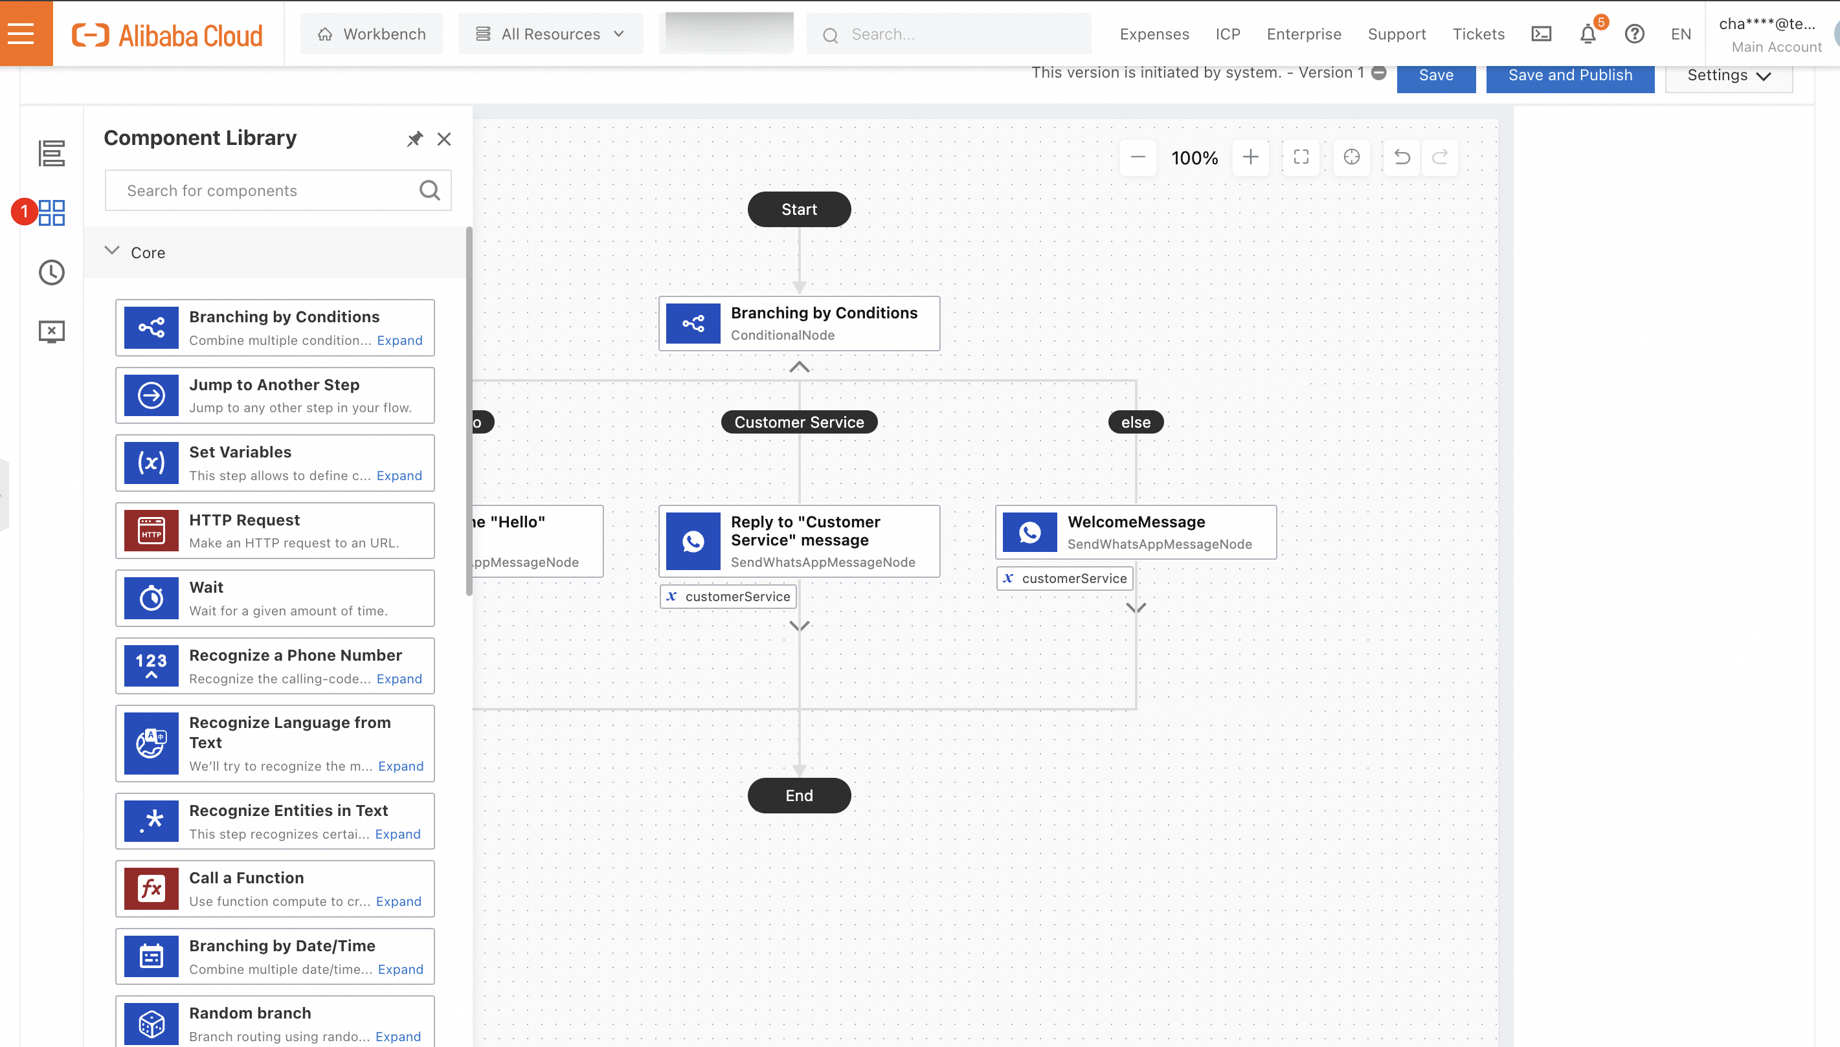Click the locate/center target icon

1351,157
